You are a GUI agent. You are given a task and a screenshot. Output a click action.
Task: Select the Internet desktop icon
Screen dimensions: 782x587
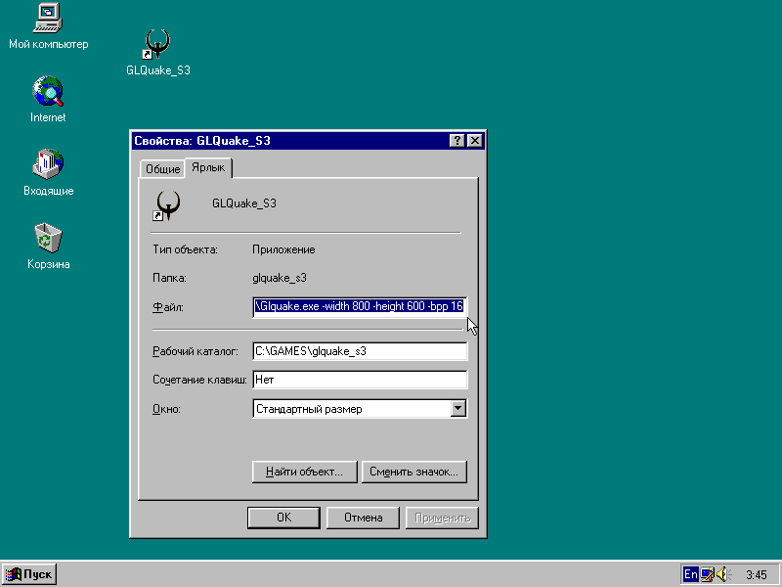point(48,100)
